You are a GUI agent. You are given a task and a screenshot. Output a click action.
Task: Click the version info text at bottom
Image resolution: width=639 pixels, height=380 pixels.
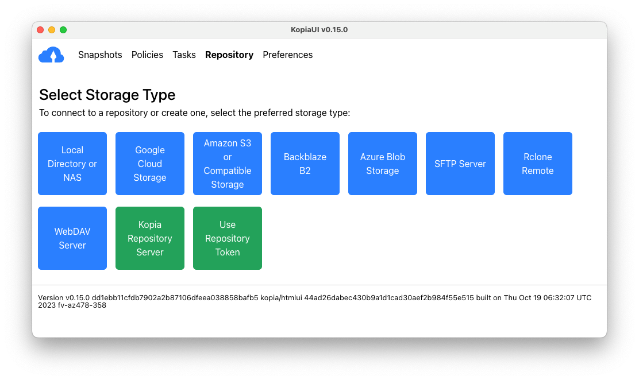click(314, 302)
